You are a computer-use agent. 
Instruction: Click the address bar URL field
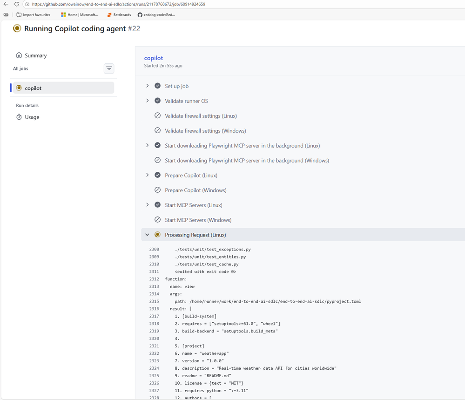(x=186, y=4)
